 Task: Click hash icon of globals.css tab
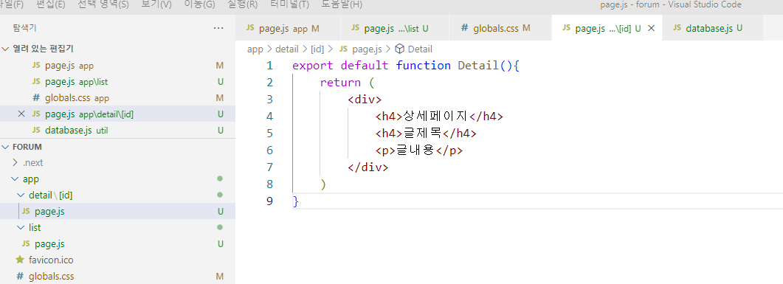(x=464, y=28)
